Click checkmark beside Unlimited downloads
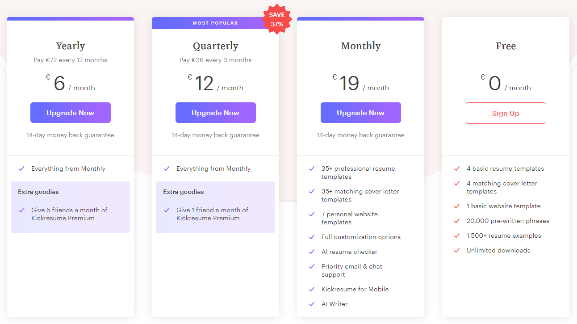This screenshot has height=324, width=577. 457,250
